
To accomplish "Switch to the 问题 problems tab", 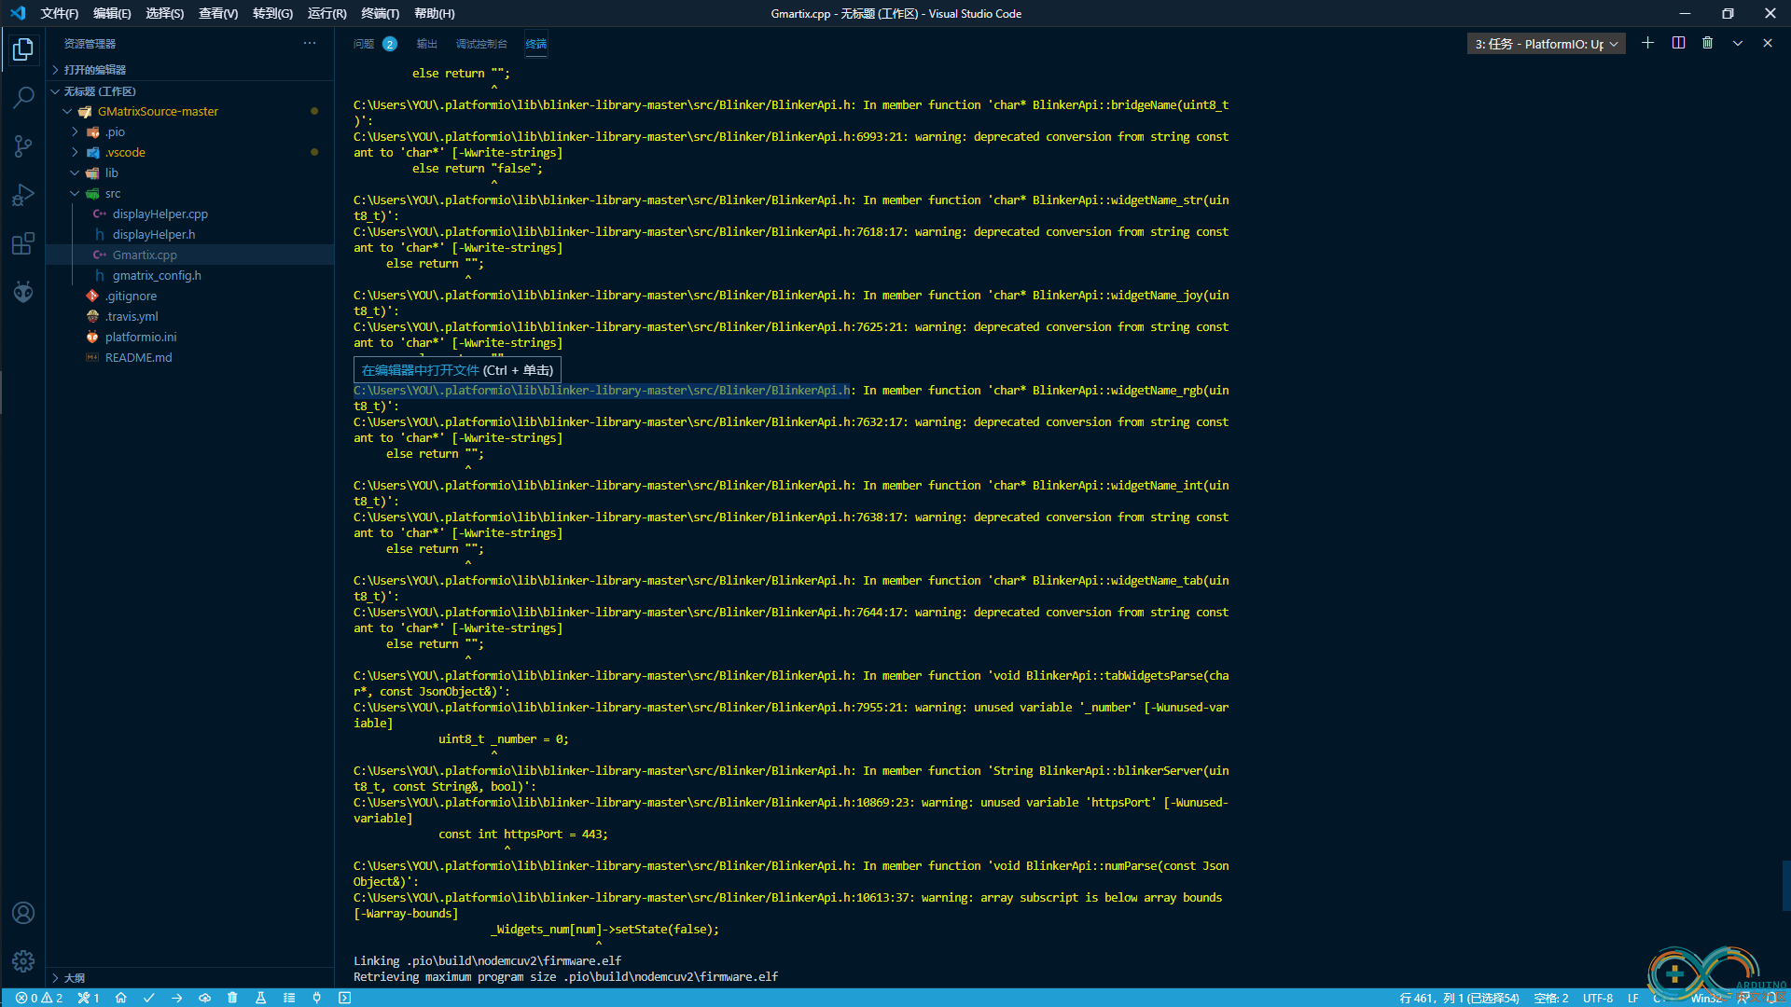I will [x=374, y=44].
